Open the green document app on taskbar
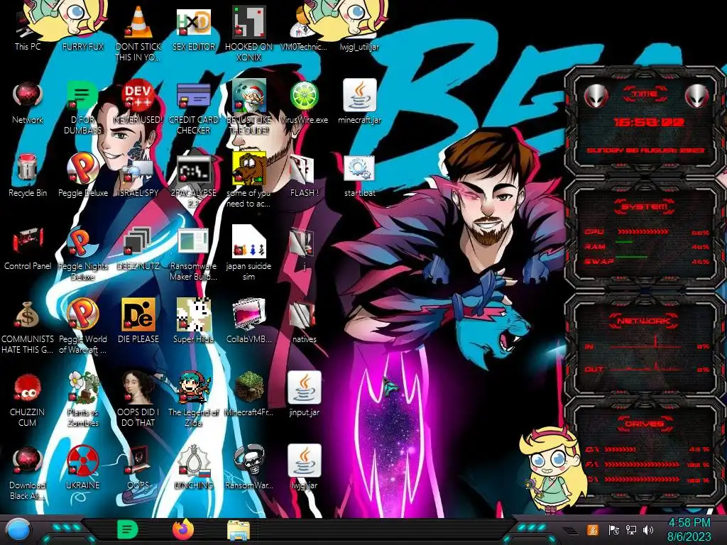The width and height of the screenshot is (727, 545). 127,529
